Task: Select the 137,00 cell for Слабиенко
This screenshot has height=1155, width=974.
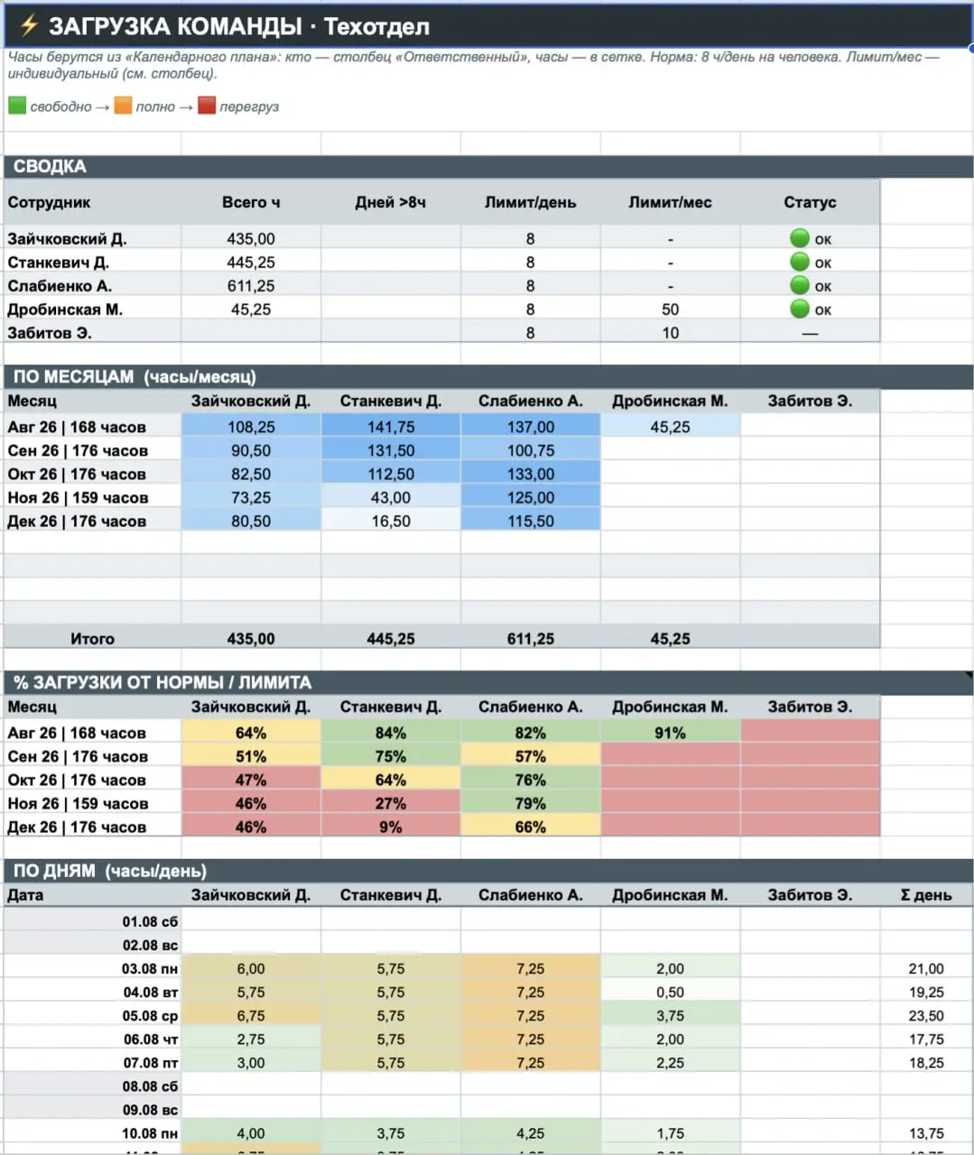Action: (x=531, y=426)
